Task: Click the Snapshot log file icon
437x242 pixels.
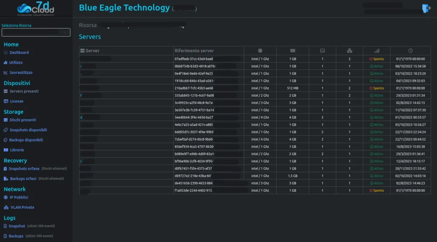Action: [5, 226]
